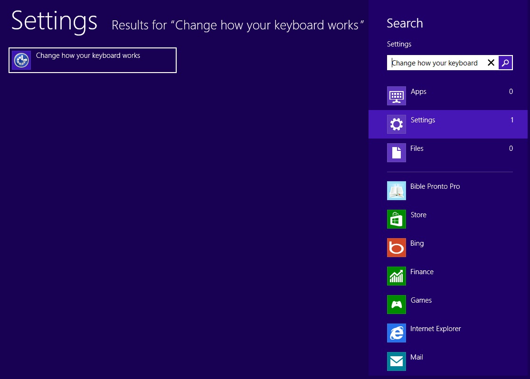Image resolution: width=530 pixels, height=379 pixels.
Task: Click the Files document icon
Action: 397,153
